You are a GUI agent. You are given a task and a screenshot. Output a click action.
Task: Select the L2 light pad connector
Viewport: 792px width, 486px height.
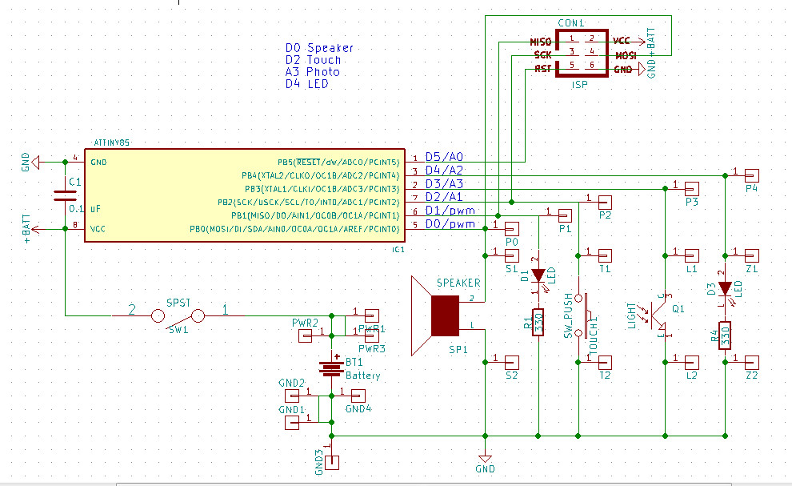point(692,362)
